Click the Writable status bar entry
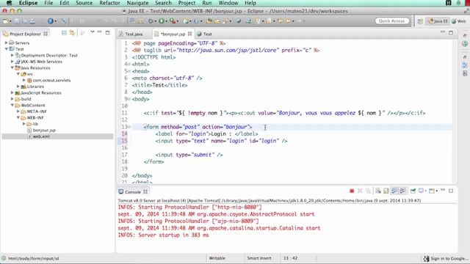 [x=217, y=258]
